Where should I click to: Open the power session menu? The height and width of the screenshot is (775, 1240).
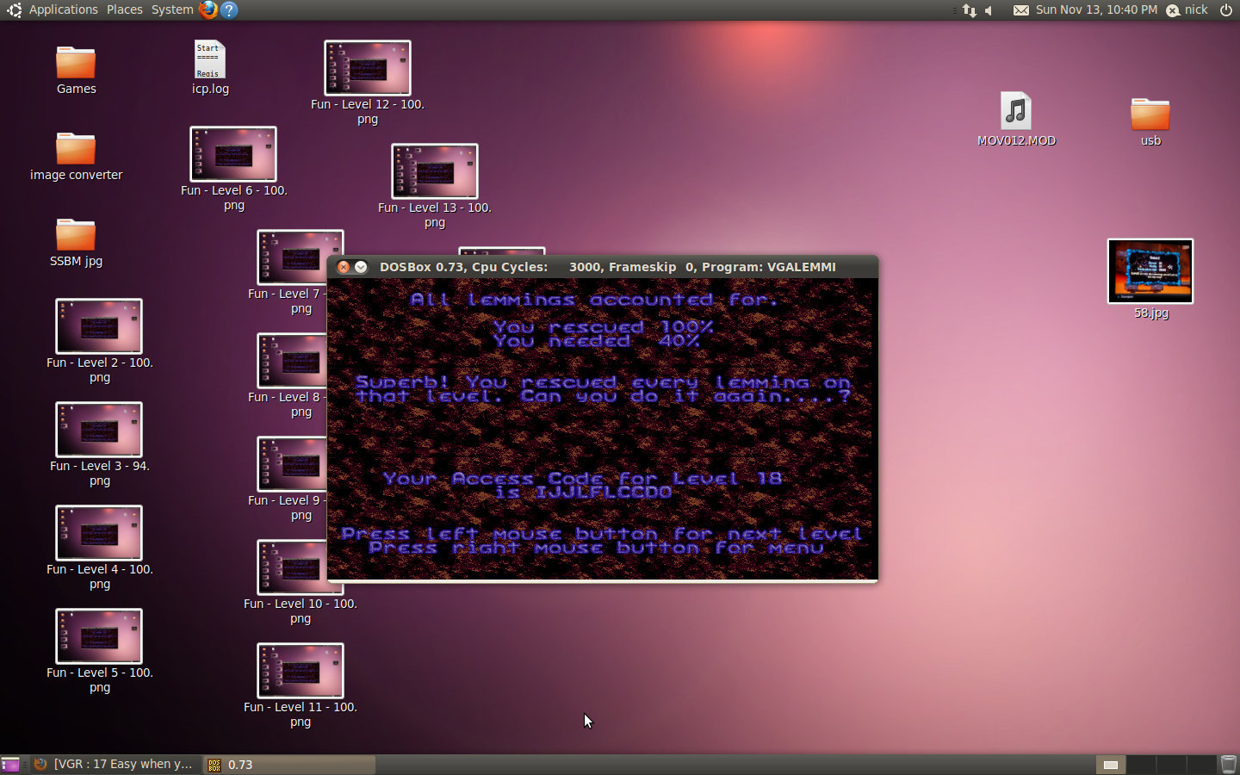1226,9
